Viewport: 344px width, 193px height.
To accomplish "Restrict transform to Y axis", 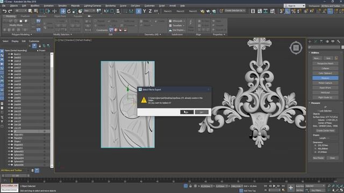I will point(145,11).
